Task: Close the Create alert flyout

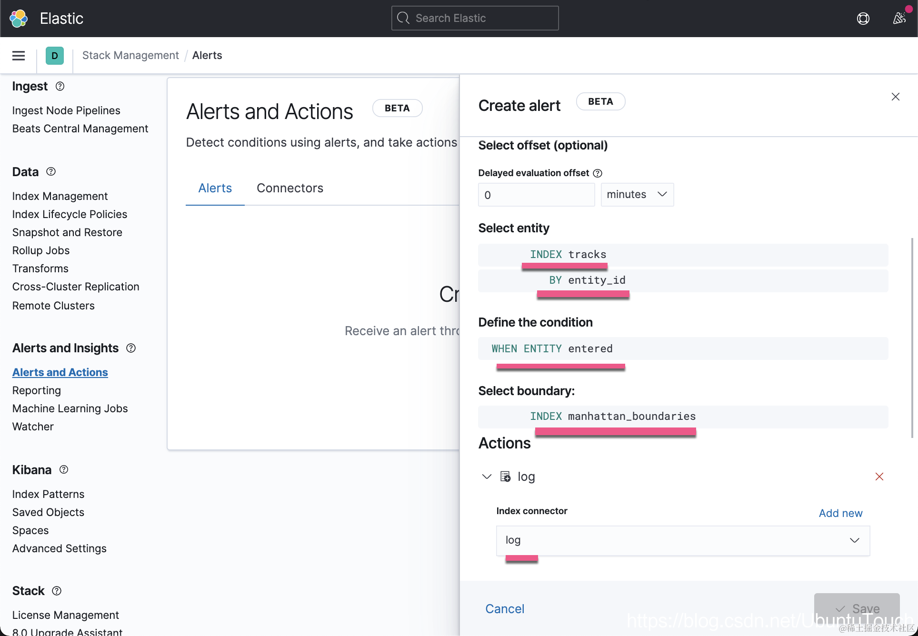Action: pos(895,97)
